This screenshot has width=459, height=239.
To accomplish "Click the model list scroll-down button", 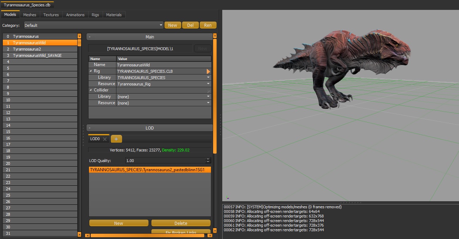I will [79, 234].
